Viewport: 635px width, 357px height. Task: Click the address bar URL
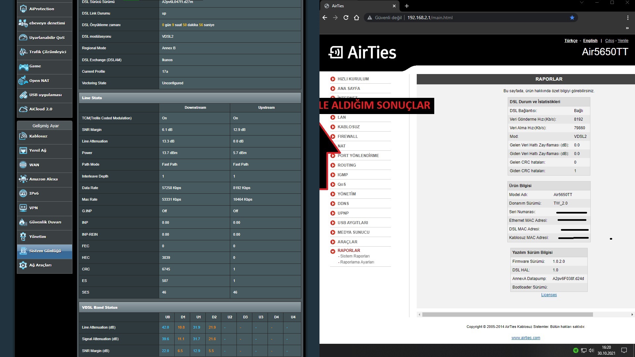[x=430, y=18]
